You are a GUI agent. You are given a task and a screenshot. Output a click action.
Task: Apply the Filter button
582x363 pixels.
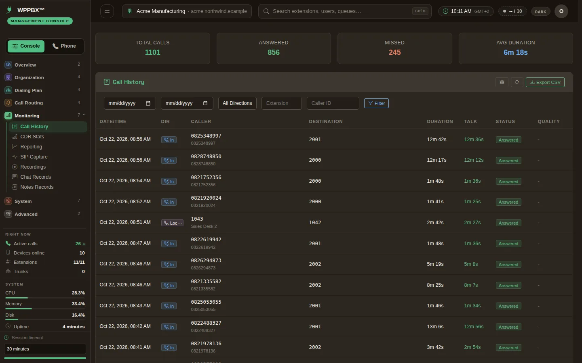pos(376,103)
